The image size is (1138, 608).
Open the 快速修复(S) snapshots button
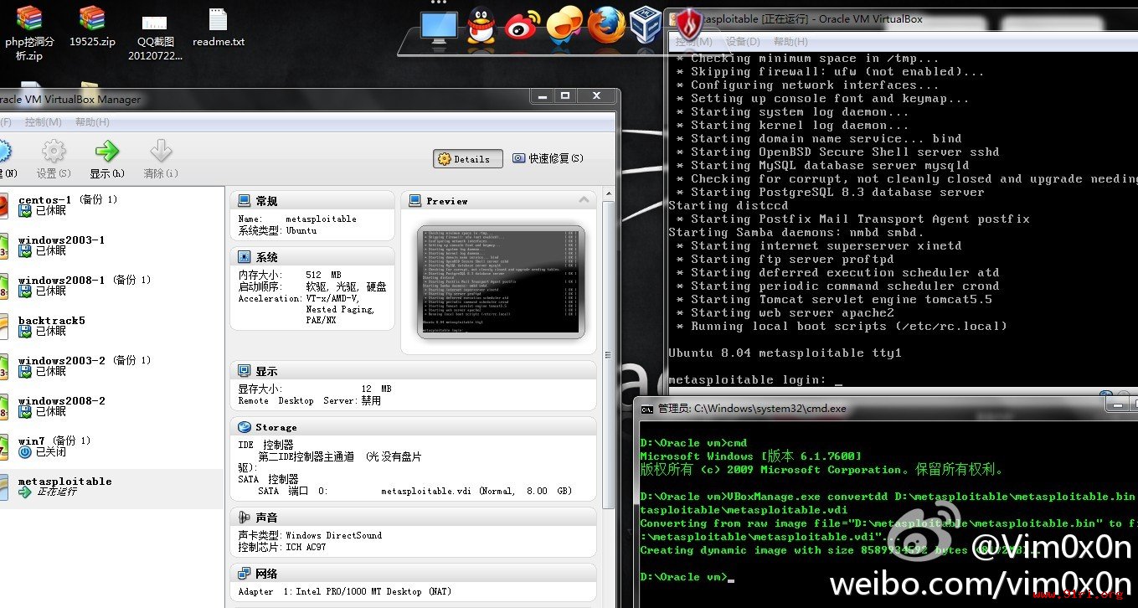[x=548, y=158]
